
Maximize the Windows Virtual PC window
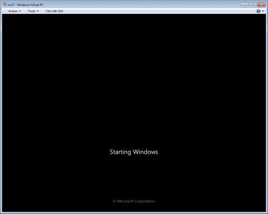pyautogui.click(x=253, y=5)
